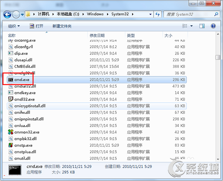Click the Forward navigation arrow
This screenshot has width=223, height=181.
(x=16, y=14)
